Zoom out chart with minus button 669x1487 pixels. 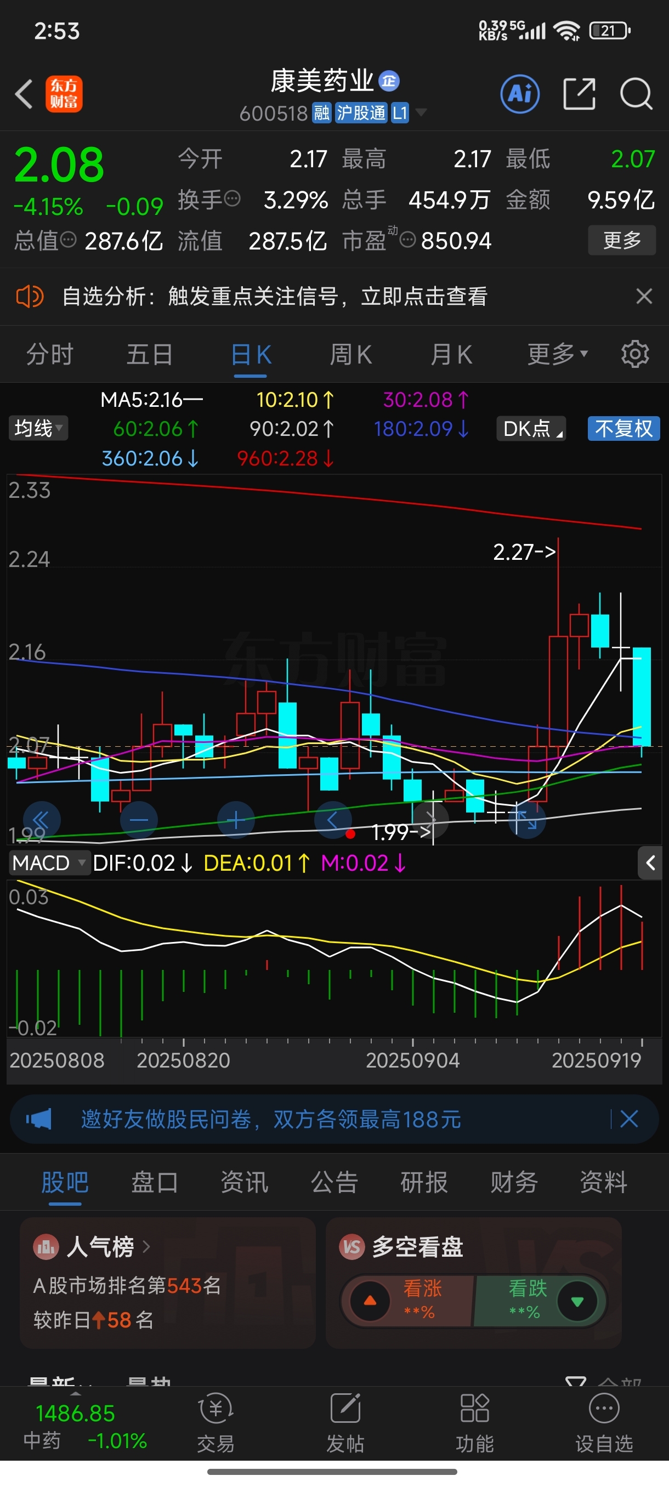point(139,820)
